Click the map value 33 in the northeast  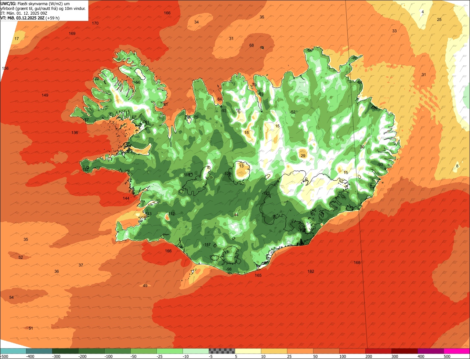(394, 31)
